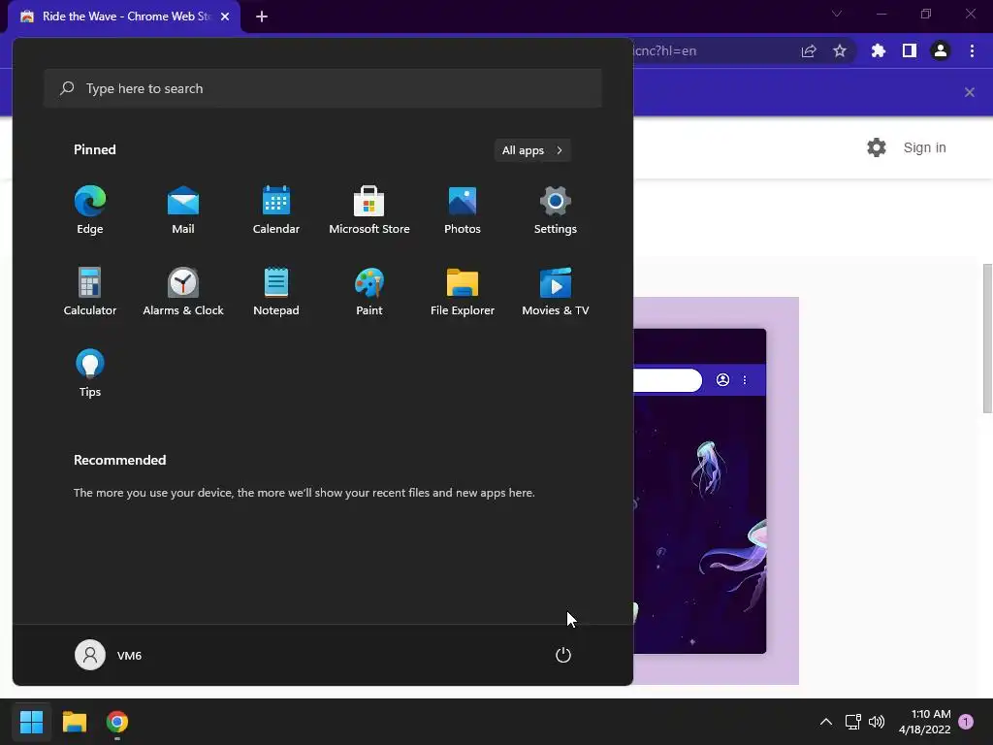Open the clock showing 1:10 AM
This screenshot has height=745, width=993.
[924, 722]
